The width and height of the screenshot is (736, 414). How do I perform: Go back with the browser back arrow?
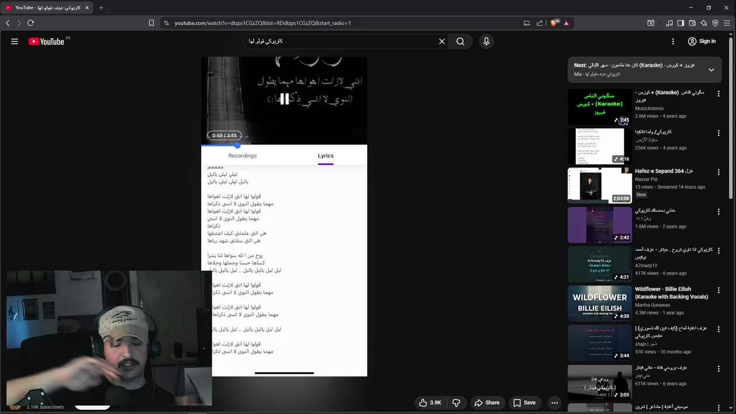(x=7, y=23)
